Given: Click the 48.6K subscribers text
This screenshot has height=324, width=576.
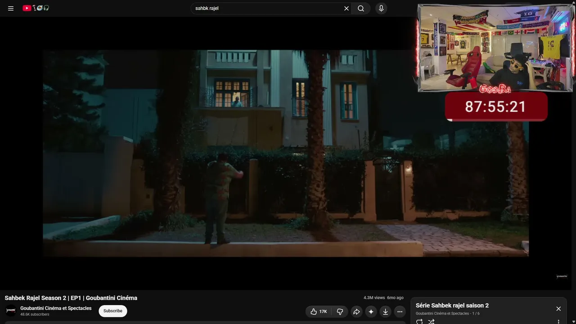Looking at the screenshot, I should [x=35, y=315].
